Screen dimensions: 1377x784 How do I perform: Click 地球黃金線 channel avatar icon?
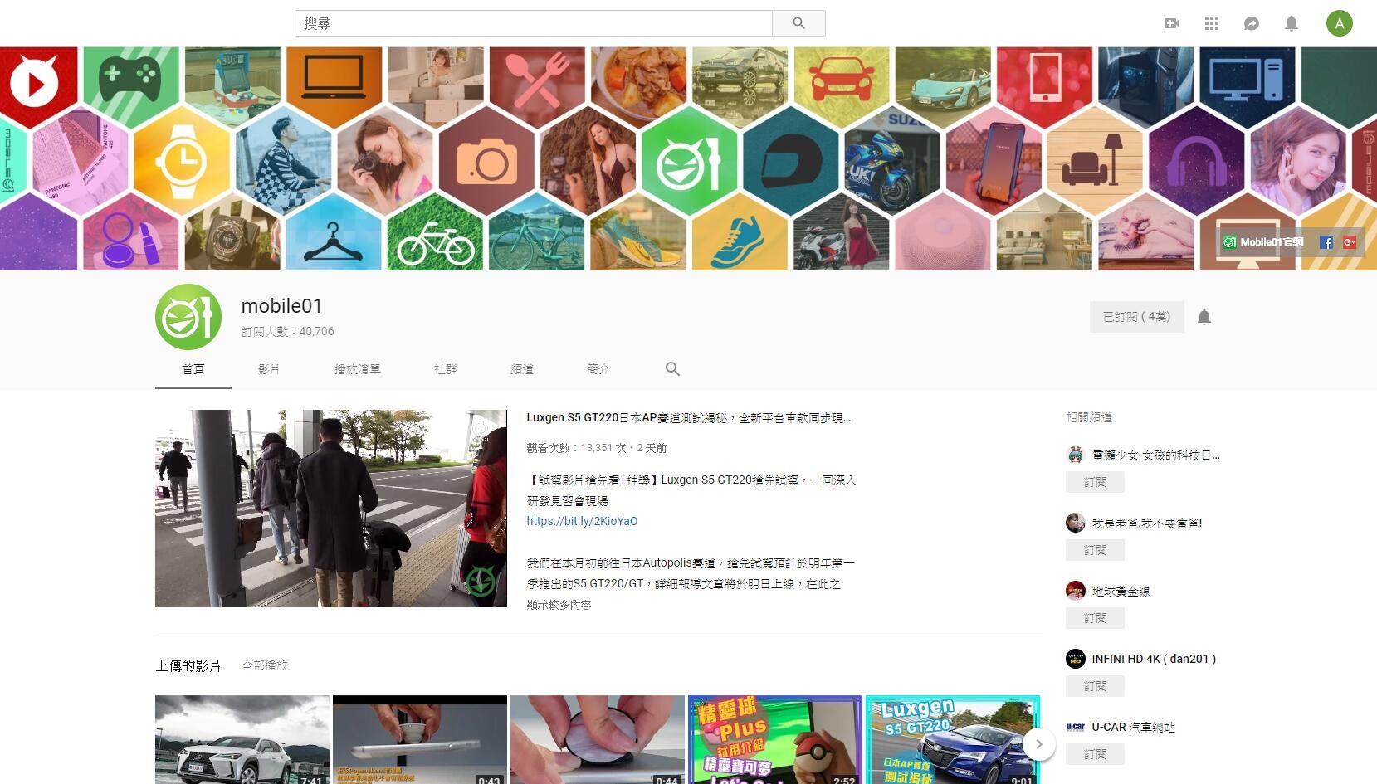click(x=1076, y=591)
